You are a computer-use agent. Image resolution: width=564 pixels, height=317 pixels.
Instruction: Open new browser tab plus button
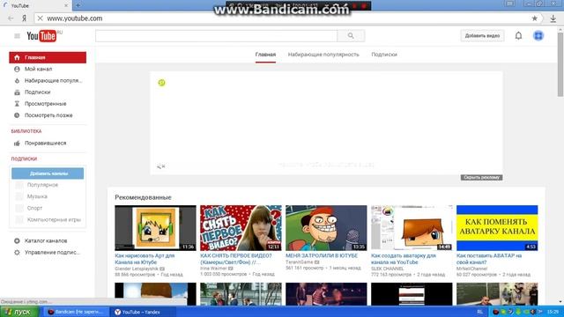[78, 5]
